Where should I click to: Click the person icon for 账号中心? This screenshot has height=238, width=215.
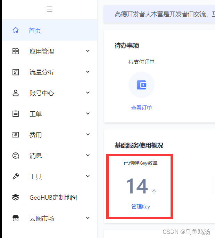pyautogui.click(x=16, y=93)
